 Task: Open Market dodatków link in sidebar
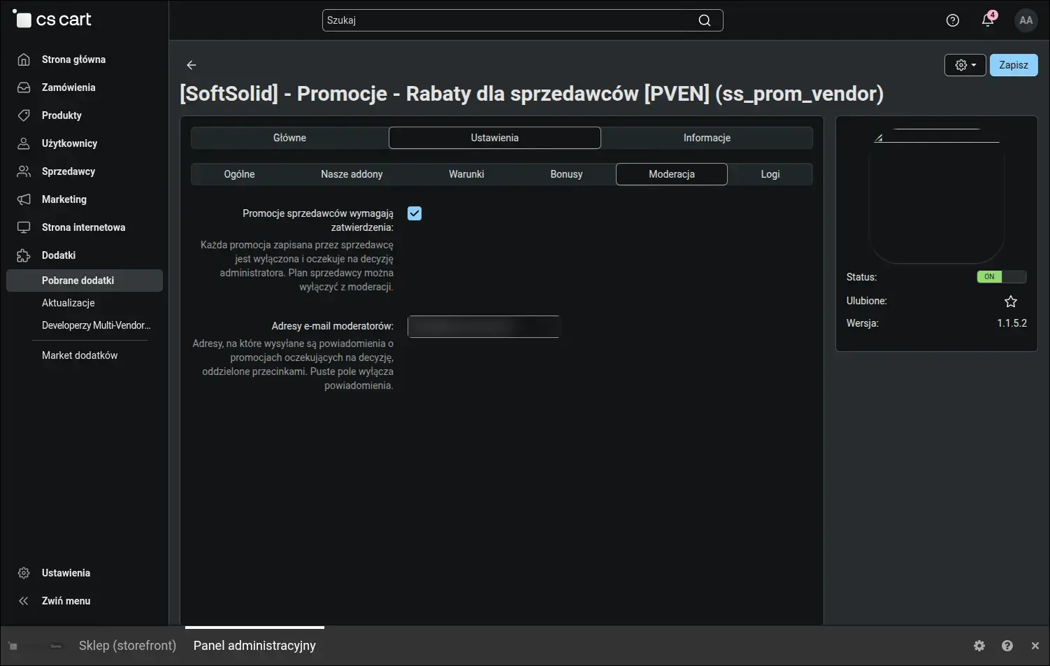point(80,355)
